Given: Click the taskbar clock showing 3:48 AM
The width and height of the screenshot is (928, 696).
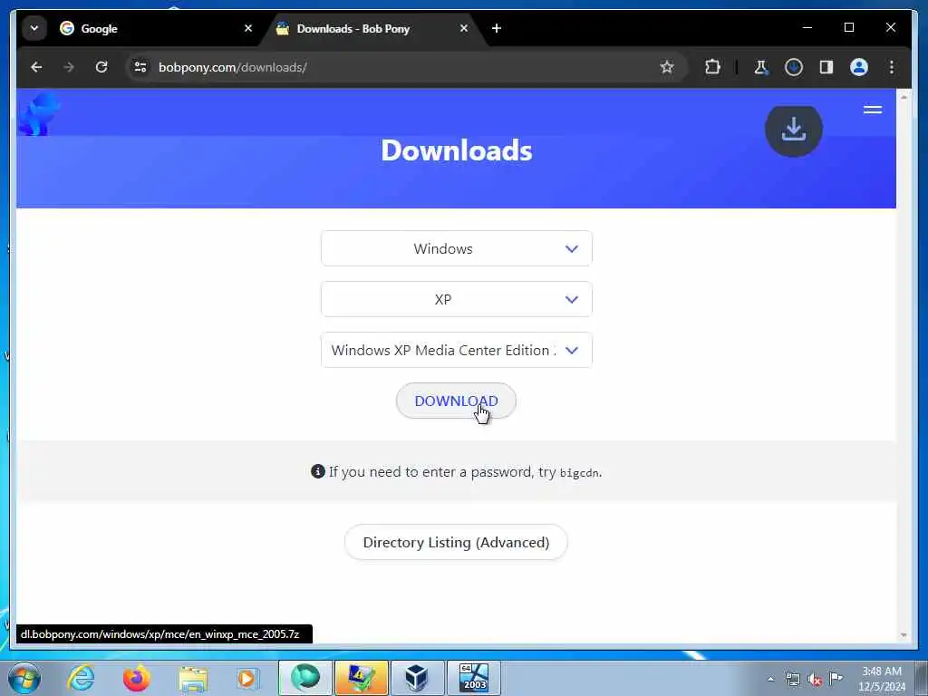Looking at the screenshot, I should (882, 679).
